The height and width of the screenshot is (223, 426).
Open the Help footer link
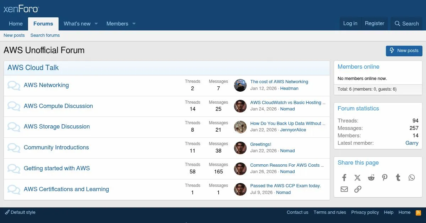click(389, 212)
